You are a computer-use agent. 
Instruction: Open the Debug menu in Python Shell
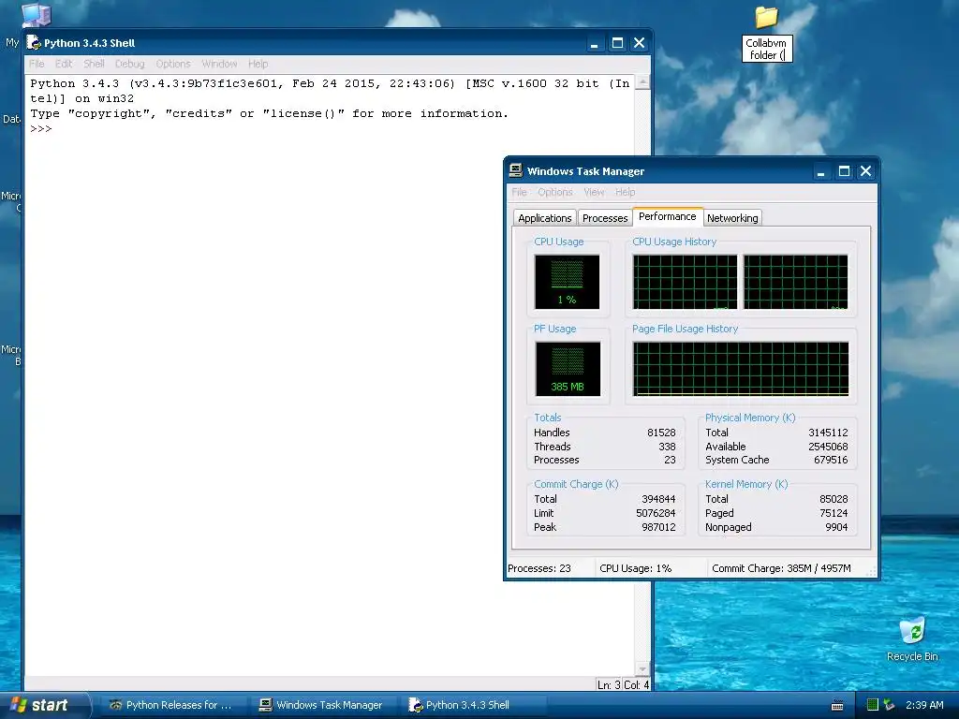[129, 64]
